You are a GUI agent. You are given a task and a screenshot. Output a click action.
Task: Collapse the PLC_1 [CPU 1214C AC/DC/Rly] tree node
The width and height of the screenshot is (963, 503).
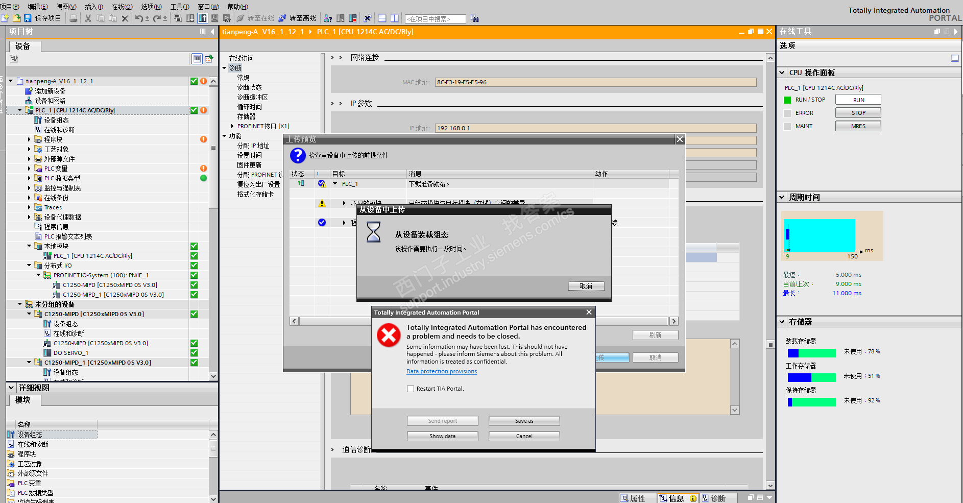click(20, 110)
